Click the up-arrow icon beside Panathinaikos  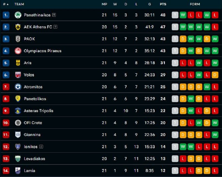tap(54, 15)
